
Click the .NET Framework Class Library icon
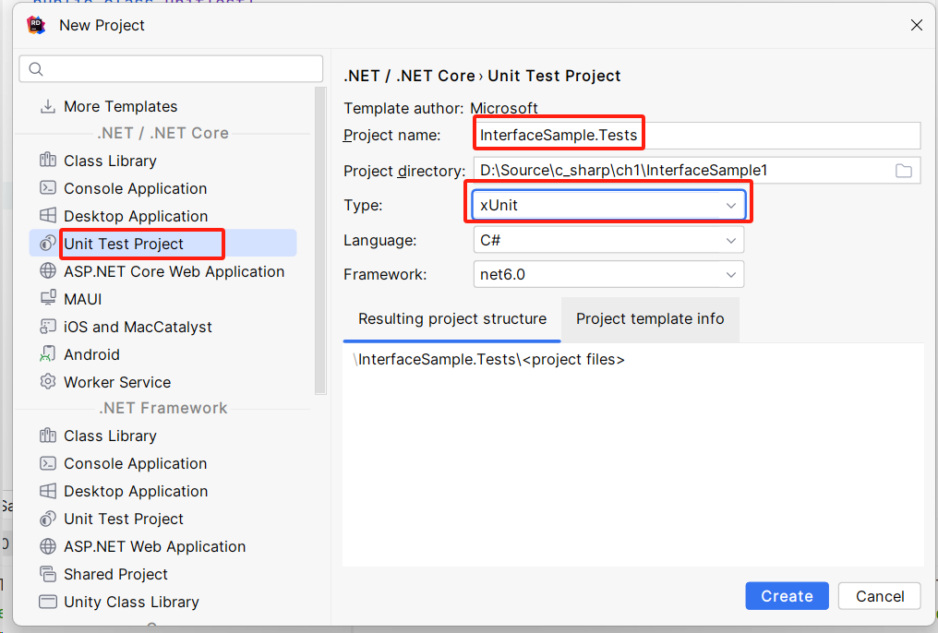(48, 436)
